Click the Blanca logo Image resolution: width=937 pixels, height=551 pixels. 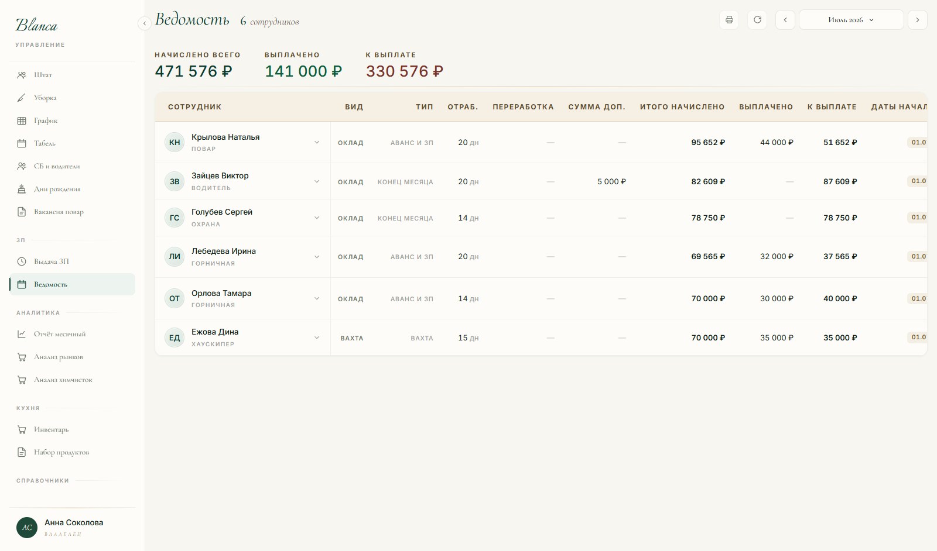(36, 25)
